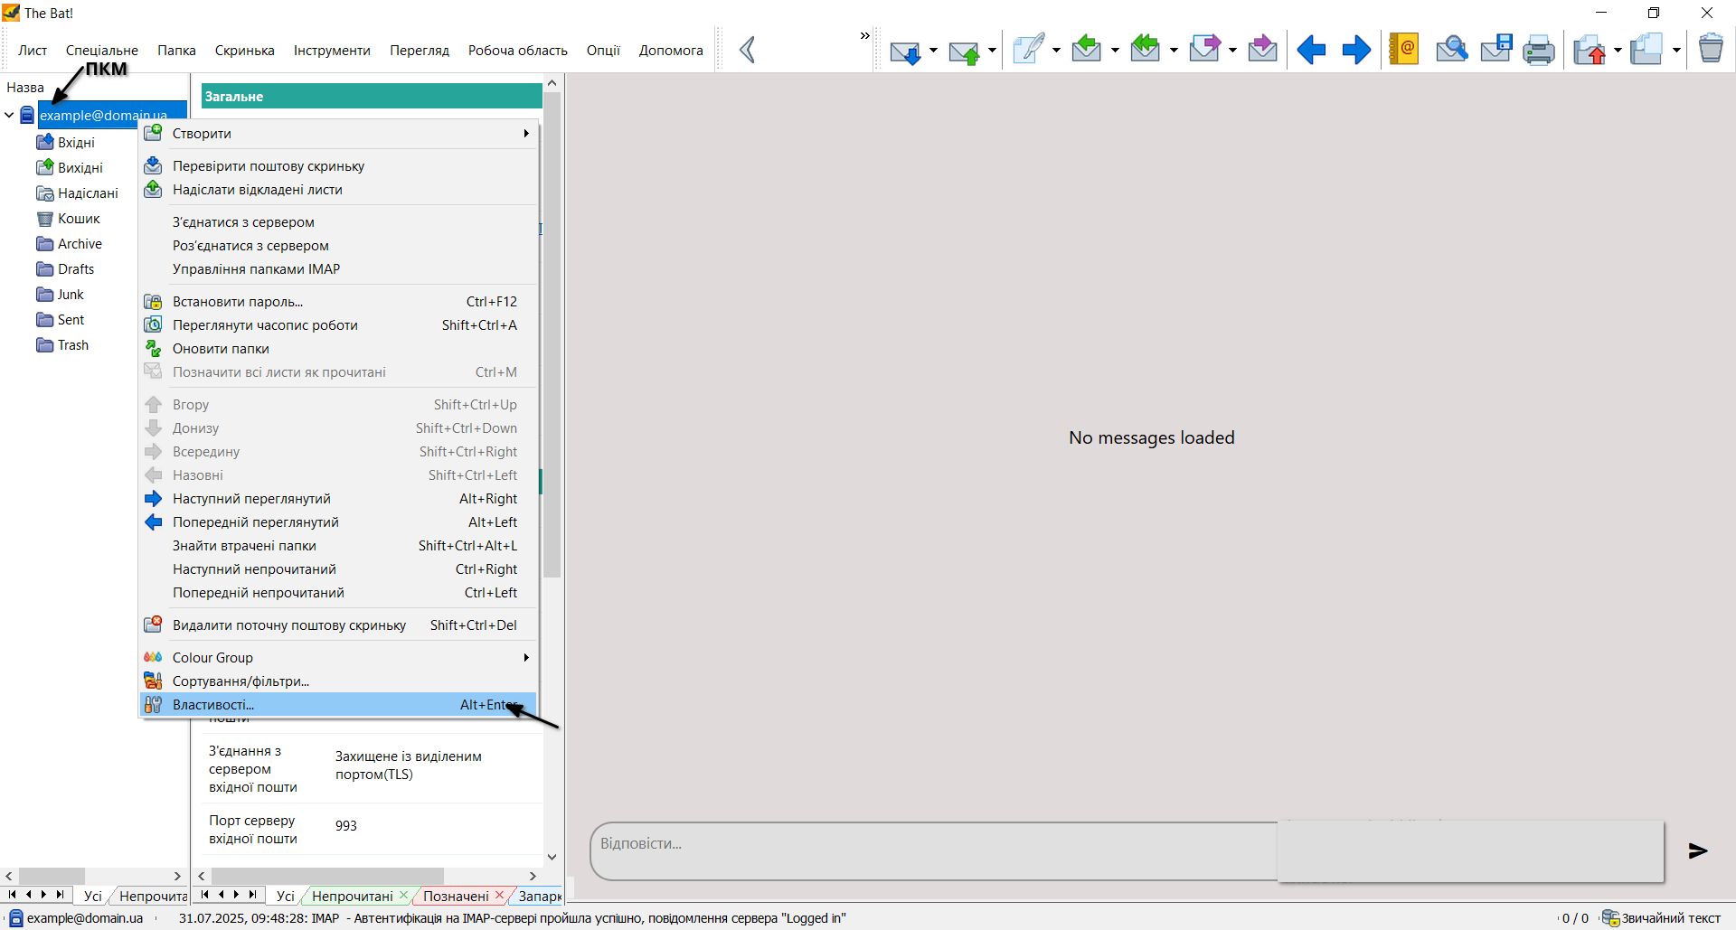This screenshot has height=930, width=1736.
Task: Choose Перевірити поштову скриньку menu entry
Action: 269,166
